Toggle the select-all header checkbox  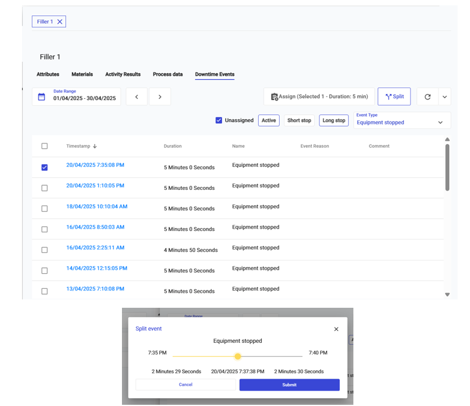point(45,146)
